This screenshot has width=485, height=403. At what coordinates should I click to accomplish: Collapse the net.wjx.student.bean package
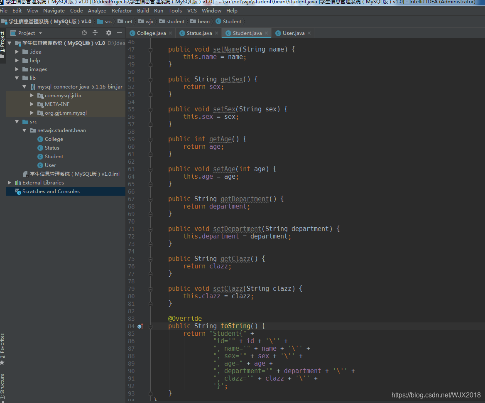24,130
